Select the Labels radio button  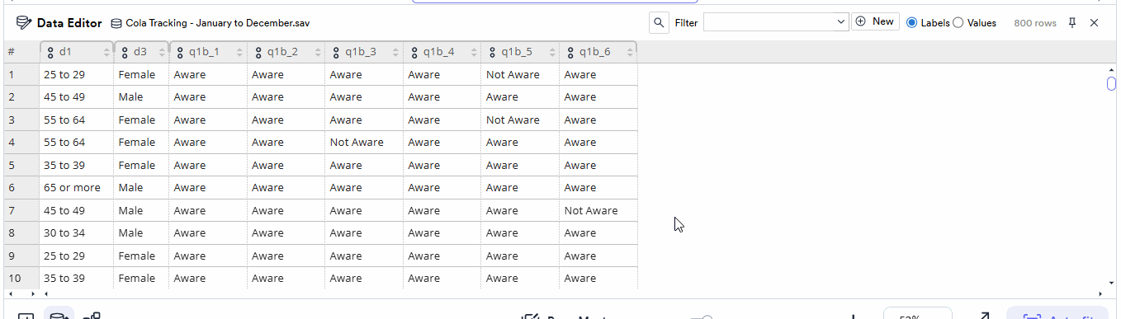coord(911,23)
